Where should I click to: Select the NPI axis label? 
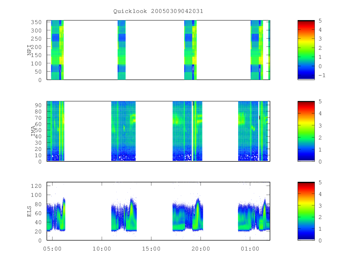tap(29, 50)
